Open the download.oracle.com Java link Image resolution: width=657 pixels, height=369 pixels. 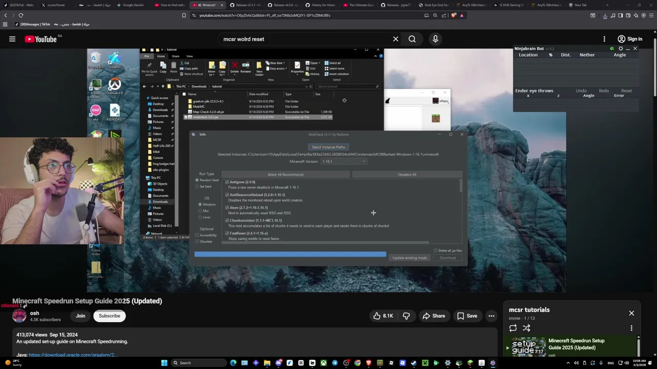(x=73, y=355)
